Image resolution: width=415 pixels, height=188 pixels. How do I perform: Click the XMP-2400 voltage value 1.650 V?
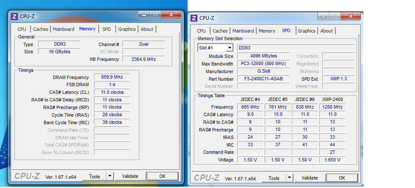(x=332, y=160)
